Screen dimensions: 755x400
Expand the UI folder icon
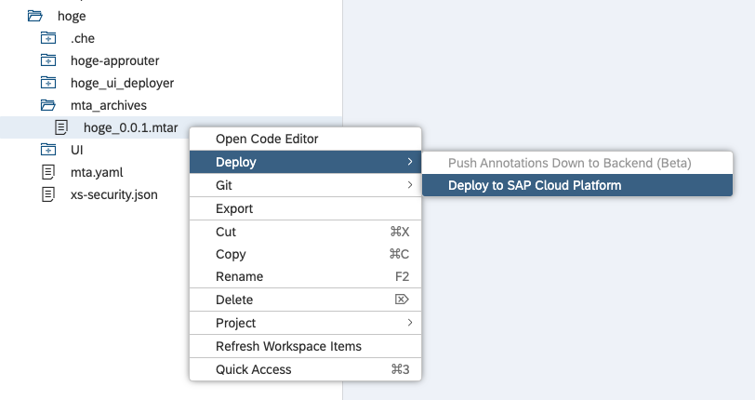click(x=48, y=150)
